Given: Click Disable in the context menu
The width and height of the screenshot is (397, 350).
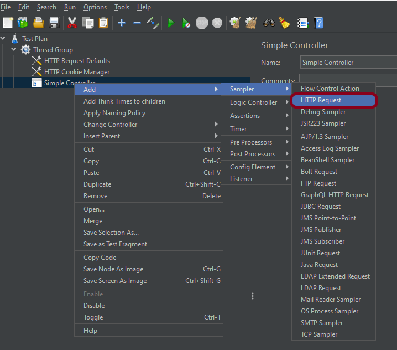Looking at the screenshot, I should coord(94,306).
